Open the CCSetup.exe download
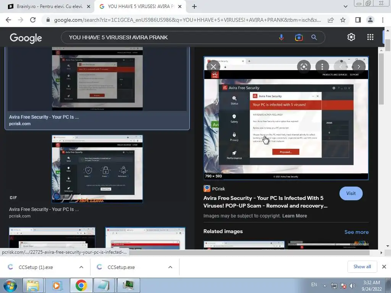391x293 pixels. coord(121,267)
